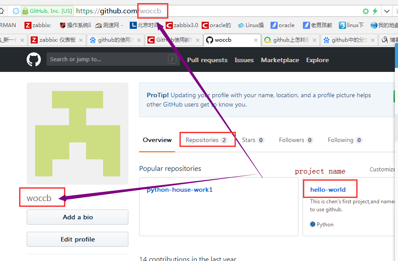Open the python-house-work1 repository
Image resolution: width=398 pixels, height=261 pixels.
[180, 190]
